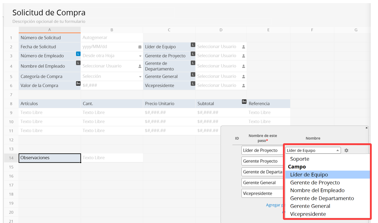
Task: Close the approval steps popup panel
Action: click(367, 128)
